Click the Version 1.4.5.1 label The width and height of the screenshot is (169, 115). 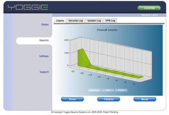pyautogui.click(x=149, y=15)
